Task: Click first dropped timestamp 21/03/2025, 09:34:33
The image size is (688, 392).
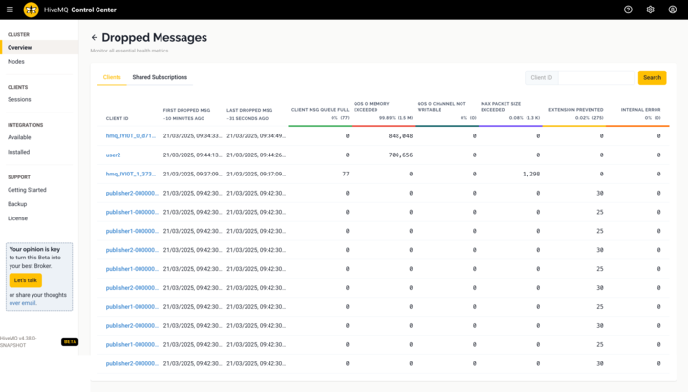Action: [x=193, y=136]
